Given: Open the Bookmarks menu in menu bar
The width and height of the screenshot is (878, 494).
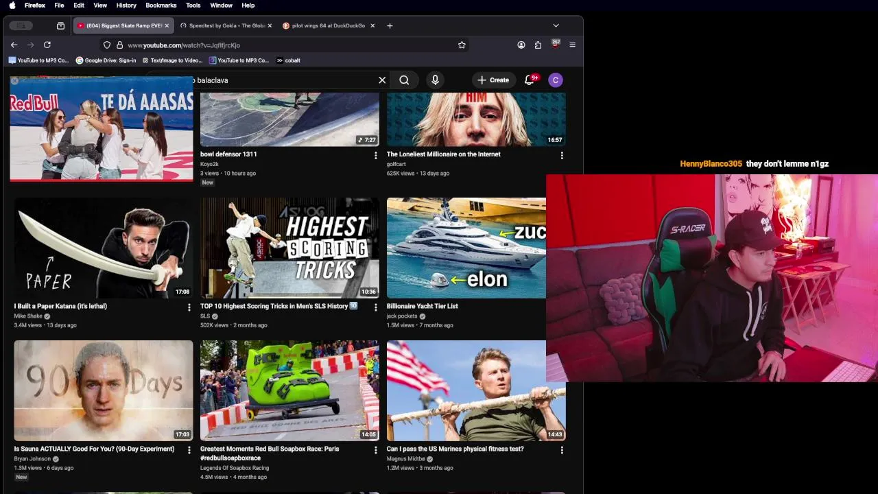Looking at the screenshot, I should tap(161, 5).
